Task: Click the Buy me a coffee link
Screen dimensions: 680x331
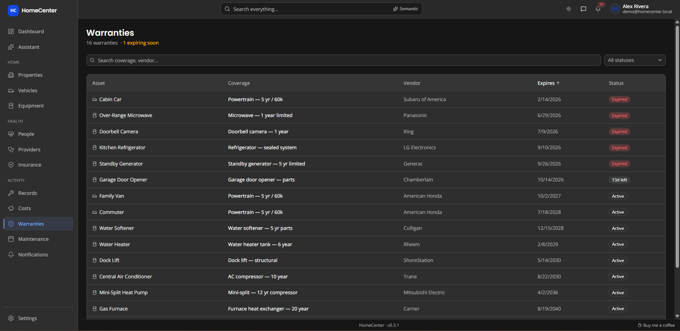Action: coord(656,325)
